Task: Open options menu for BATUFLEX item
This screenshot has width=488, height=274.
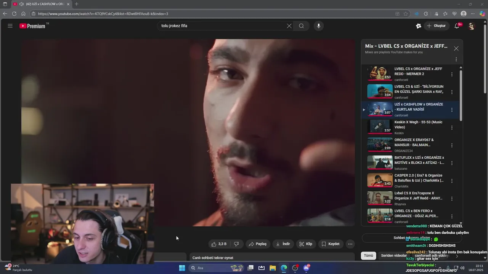Action: pos(452,163)
